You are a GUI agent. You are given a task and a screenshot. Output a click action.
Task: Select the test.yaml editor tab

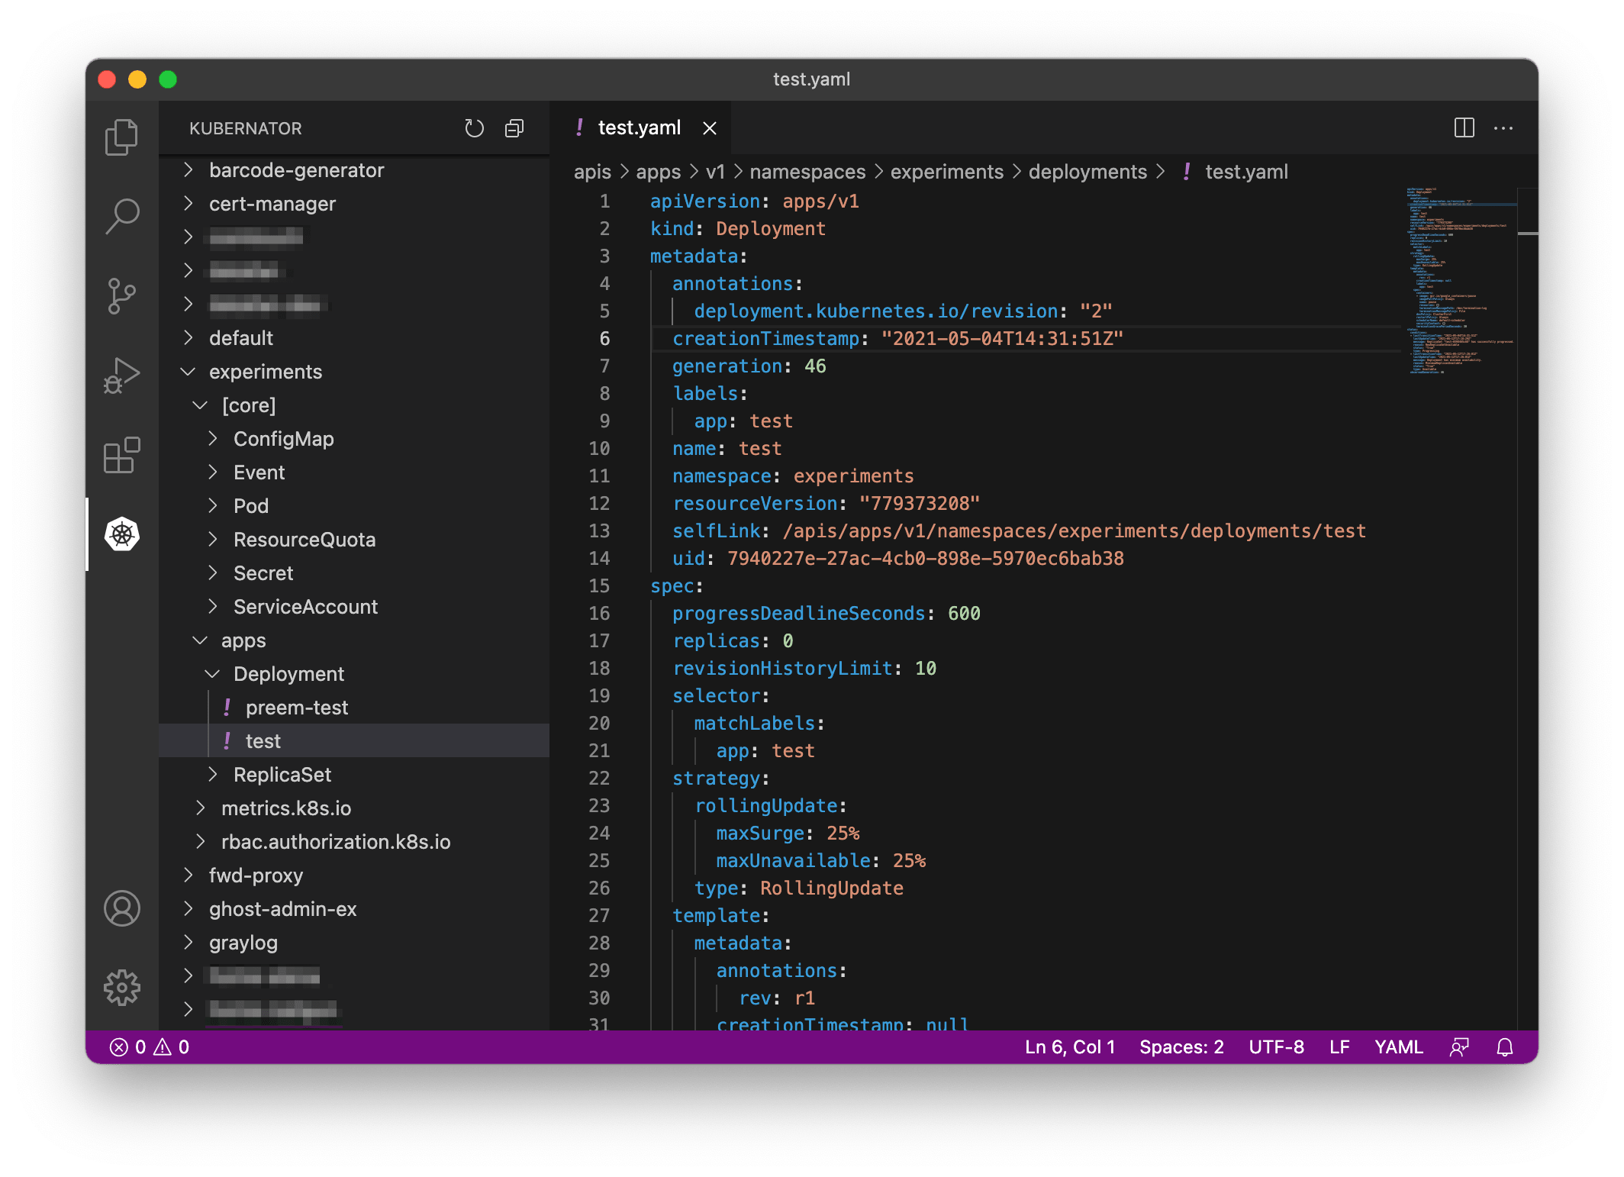[x=639, y=128]
